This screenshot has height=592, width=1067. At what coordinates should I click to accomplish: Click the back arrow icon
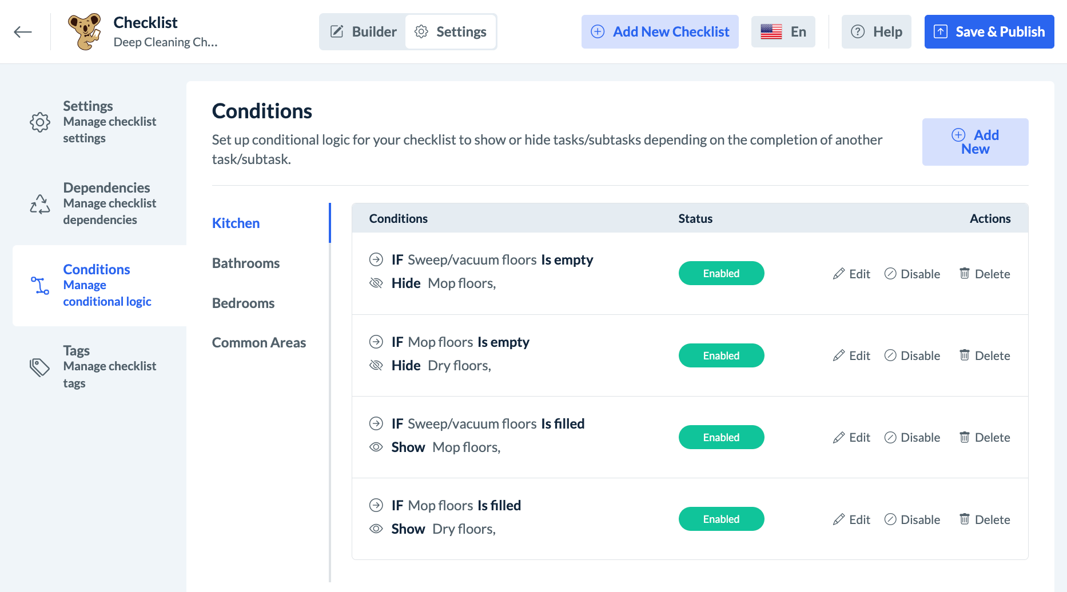point(23,32)
